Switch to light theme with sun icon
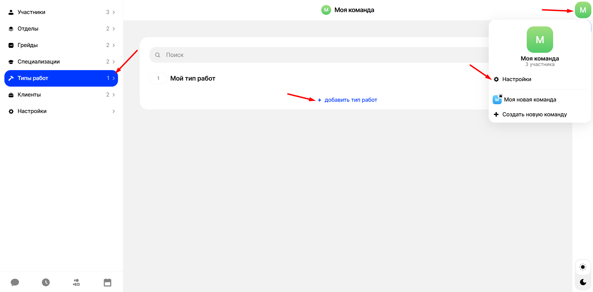The image size is (593, 292). point(583,267)
